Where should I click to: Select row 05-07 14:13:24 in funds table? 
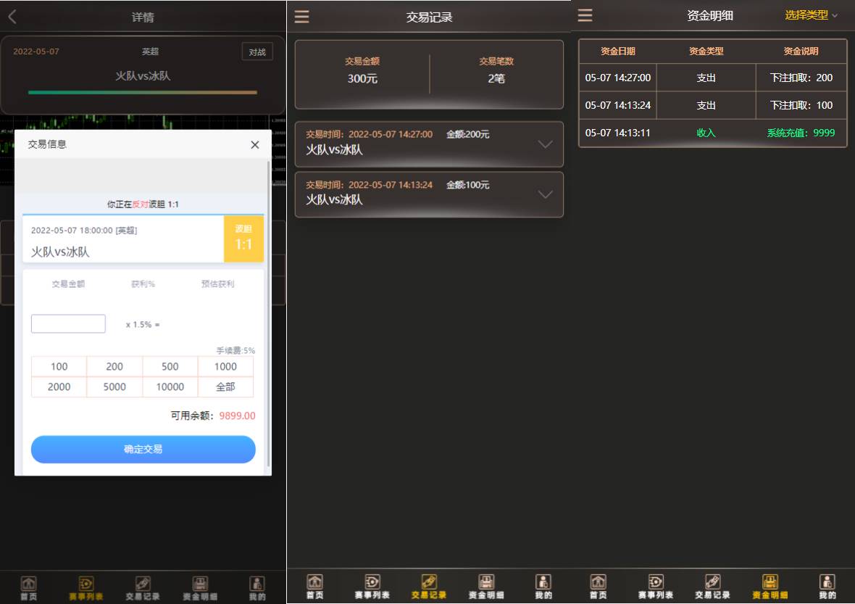point(713,104)
